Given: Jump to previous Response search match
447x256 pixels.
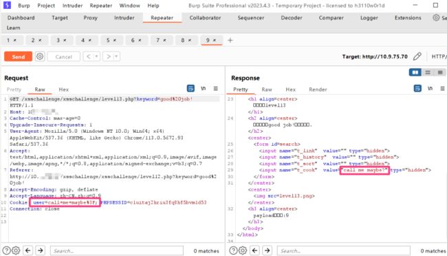Looking at the screenshot, I should point(254,250).
